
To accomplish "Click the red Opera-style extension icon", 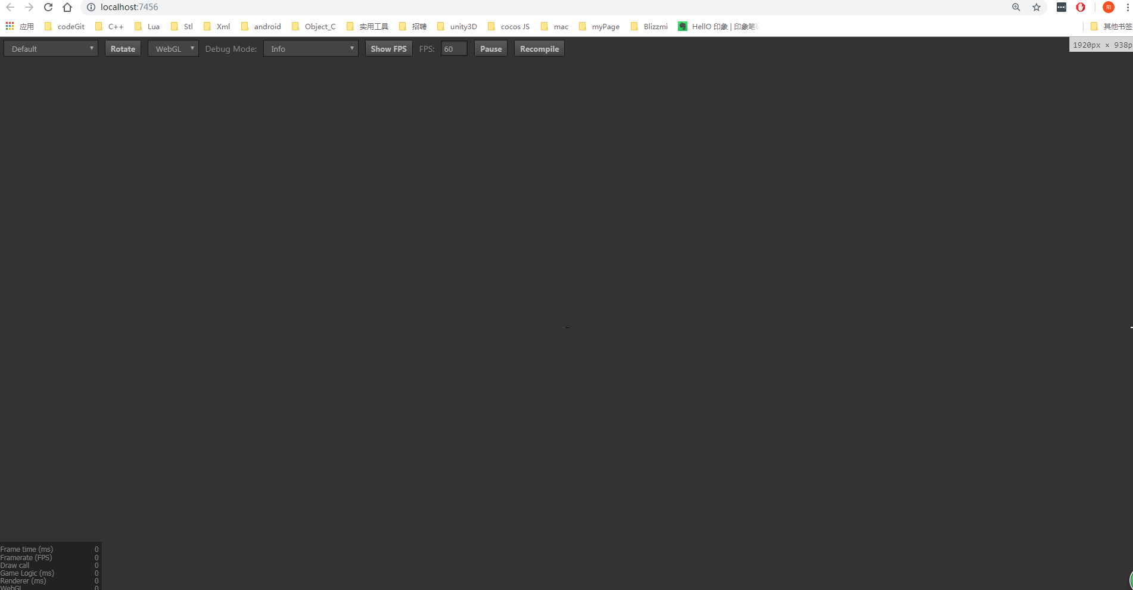I will (x=1081, y=7).
